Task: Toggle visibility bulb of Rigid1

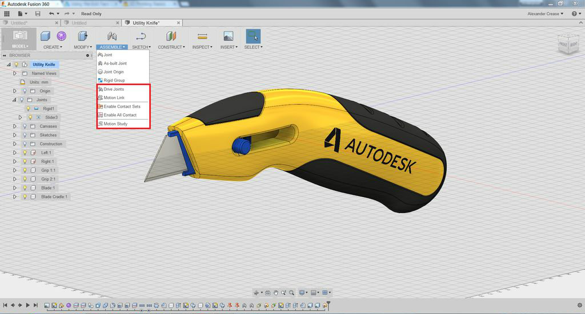Action: pos(28,109)
